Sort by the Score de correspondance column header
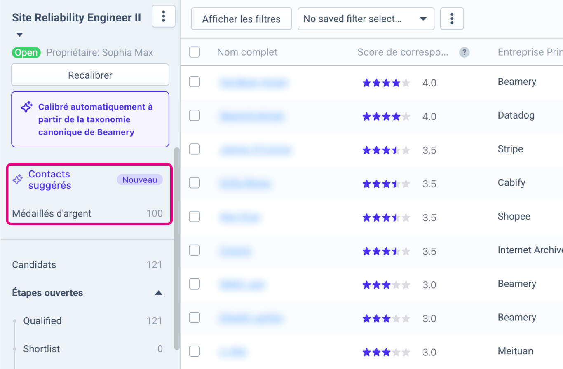This screenshot has height=369, width=563. (403, 52)
